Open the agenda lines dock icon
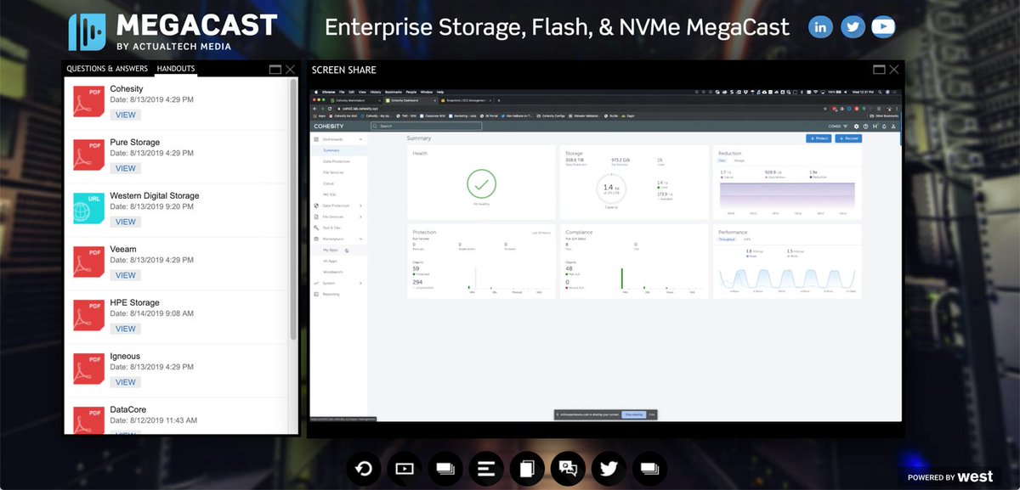The height and width of the screenshot is (490, 1020). [486, 469]
